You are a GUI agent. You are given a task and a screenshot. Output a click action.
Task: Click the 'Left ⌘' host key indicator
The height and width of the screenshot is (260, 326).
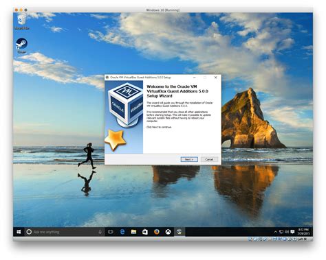302,239
